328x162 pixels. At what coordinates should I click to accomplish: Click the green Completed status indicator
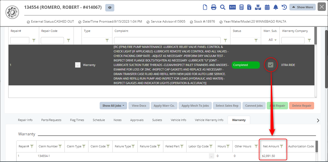(x=246, y=65)
